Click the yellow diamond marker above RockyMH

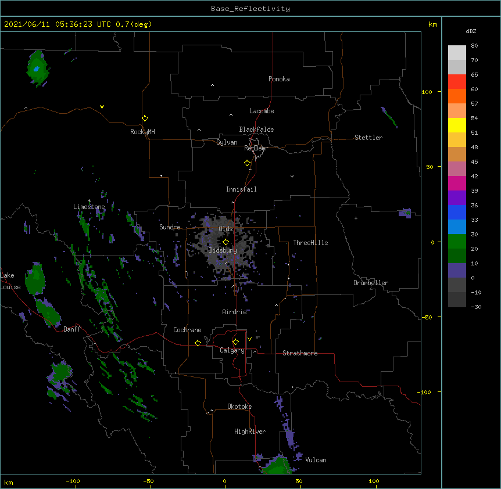[145, 118]
